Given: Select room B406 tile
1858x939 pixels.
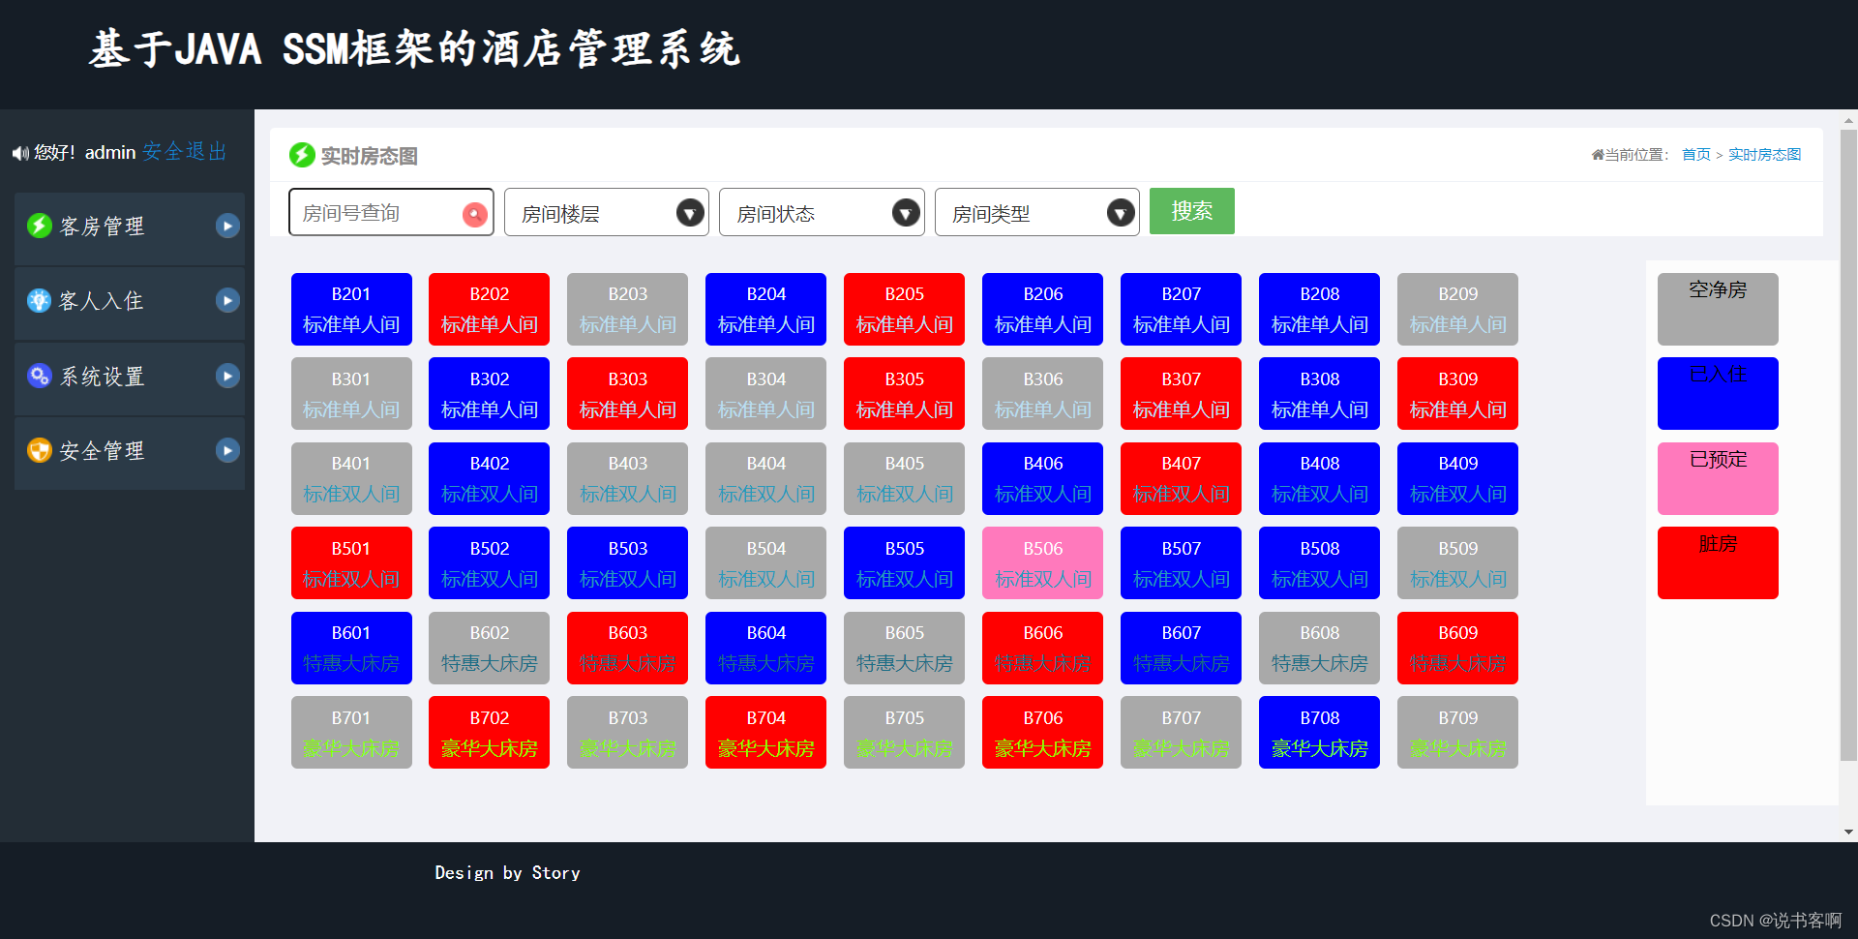Looking at the screenshot, I should pyautogui.click(x=1043, y=478).
